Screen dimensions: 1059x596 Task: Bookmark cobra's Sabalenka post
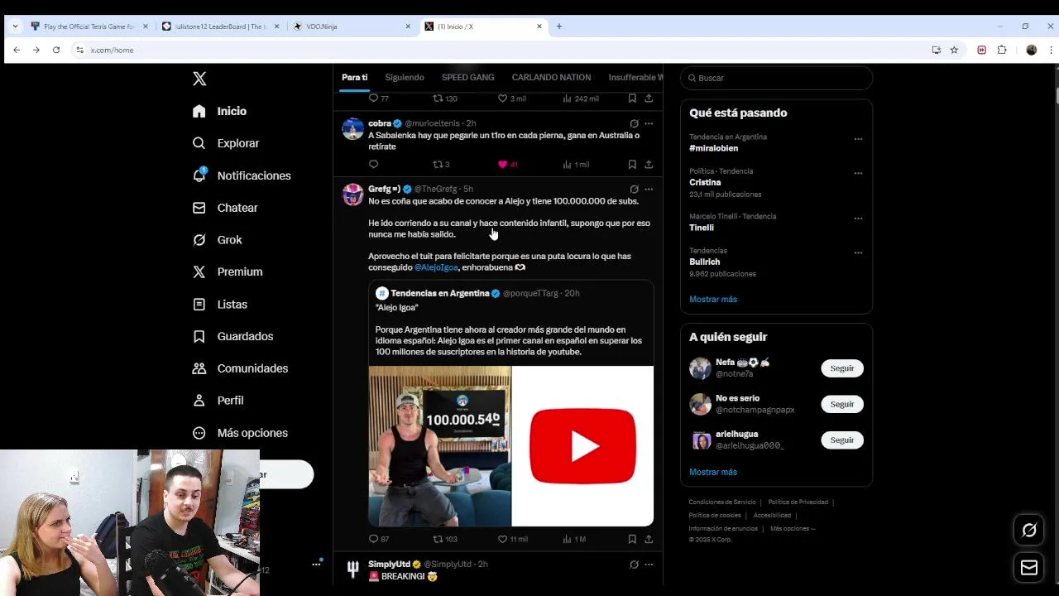click(x=632, y=164)
